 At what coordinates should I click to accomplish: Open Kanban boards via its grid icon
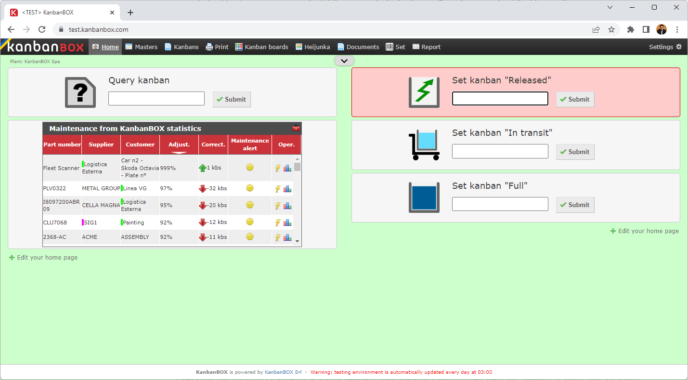click(x=239, y=47)
